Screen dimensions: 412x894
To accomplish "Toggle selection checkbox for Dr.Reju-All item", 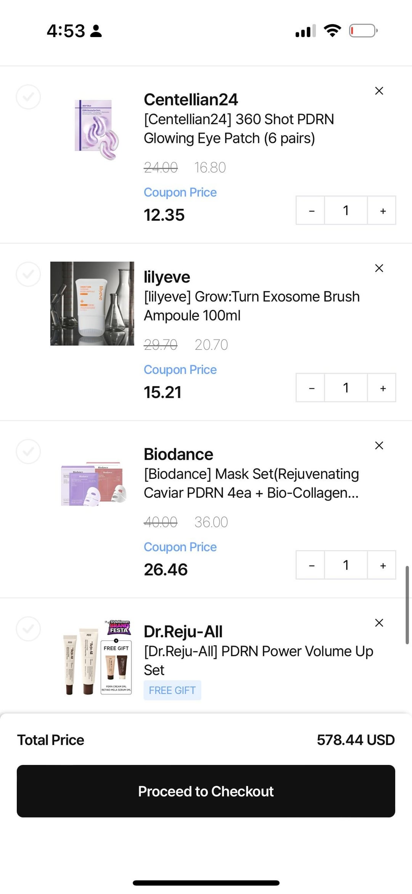I will pyautogui.click(x=28, y=629).
